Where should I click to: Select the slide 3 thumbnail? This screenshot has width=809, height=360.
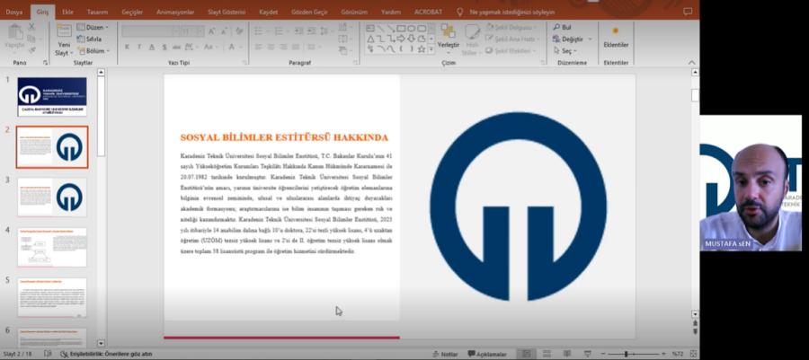pyautogui.click(x=52, y=197)
